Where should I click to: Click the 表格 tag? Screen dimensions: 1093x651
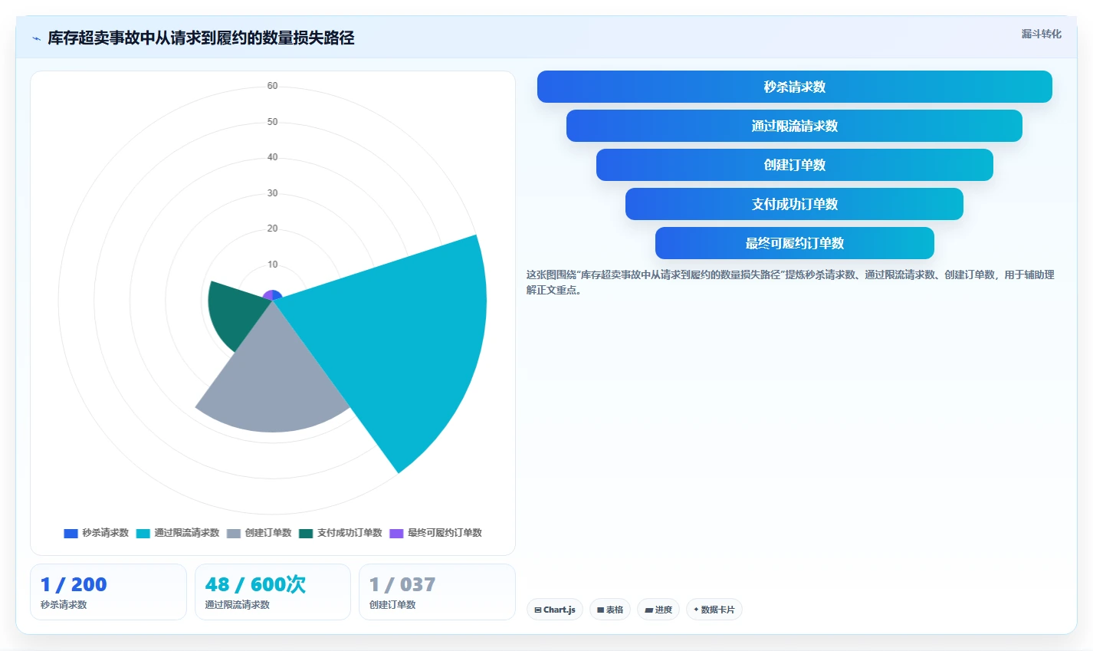pos(610,610)
